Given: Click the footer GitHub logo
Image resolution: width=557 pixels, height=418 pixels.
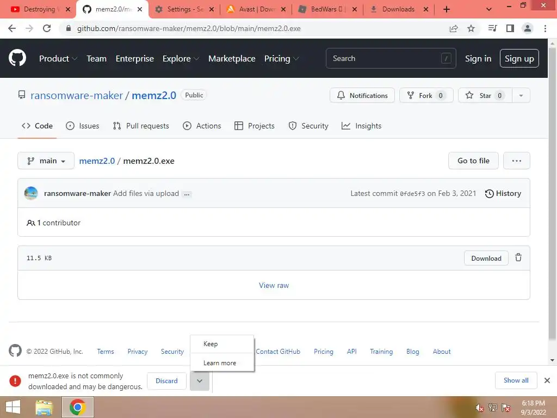Looking at the screenshot, I should tap(15, 351).
